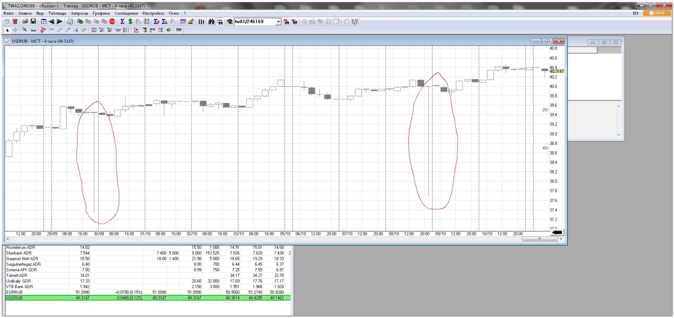The width and height of the screenshot is (674, 318).
Task: Click the colorful bucket icon
Action: click(355, 22)
